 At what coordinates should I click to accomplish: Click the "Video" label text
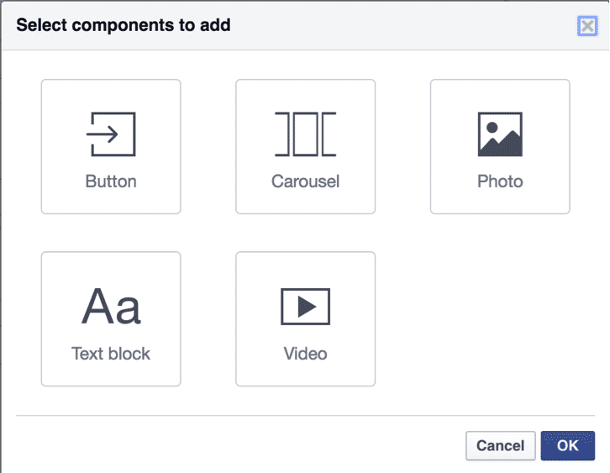click(x=305, y=354)
